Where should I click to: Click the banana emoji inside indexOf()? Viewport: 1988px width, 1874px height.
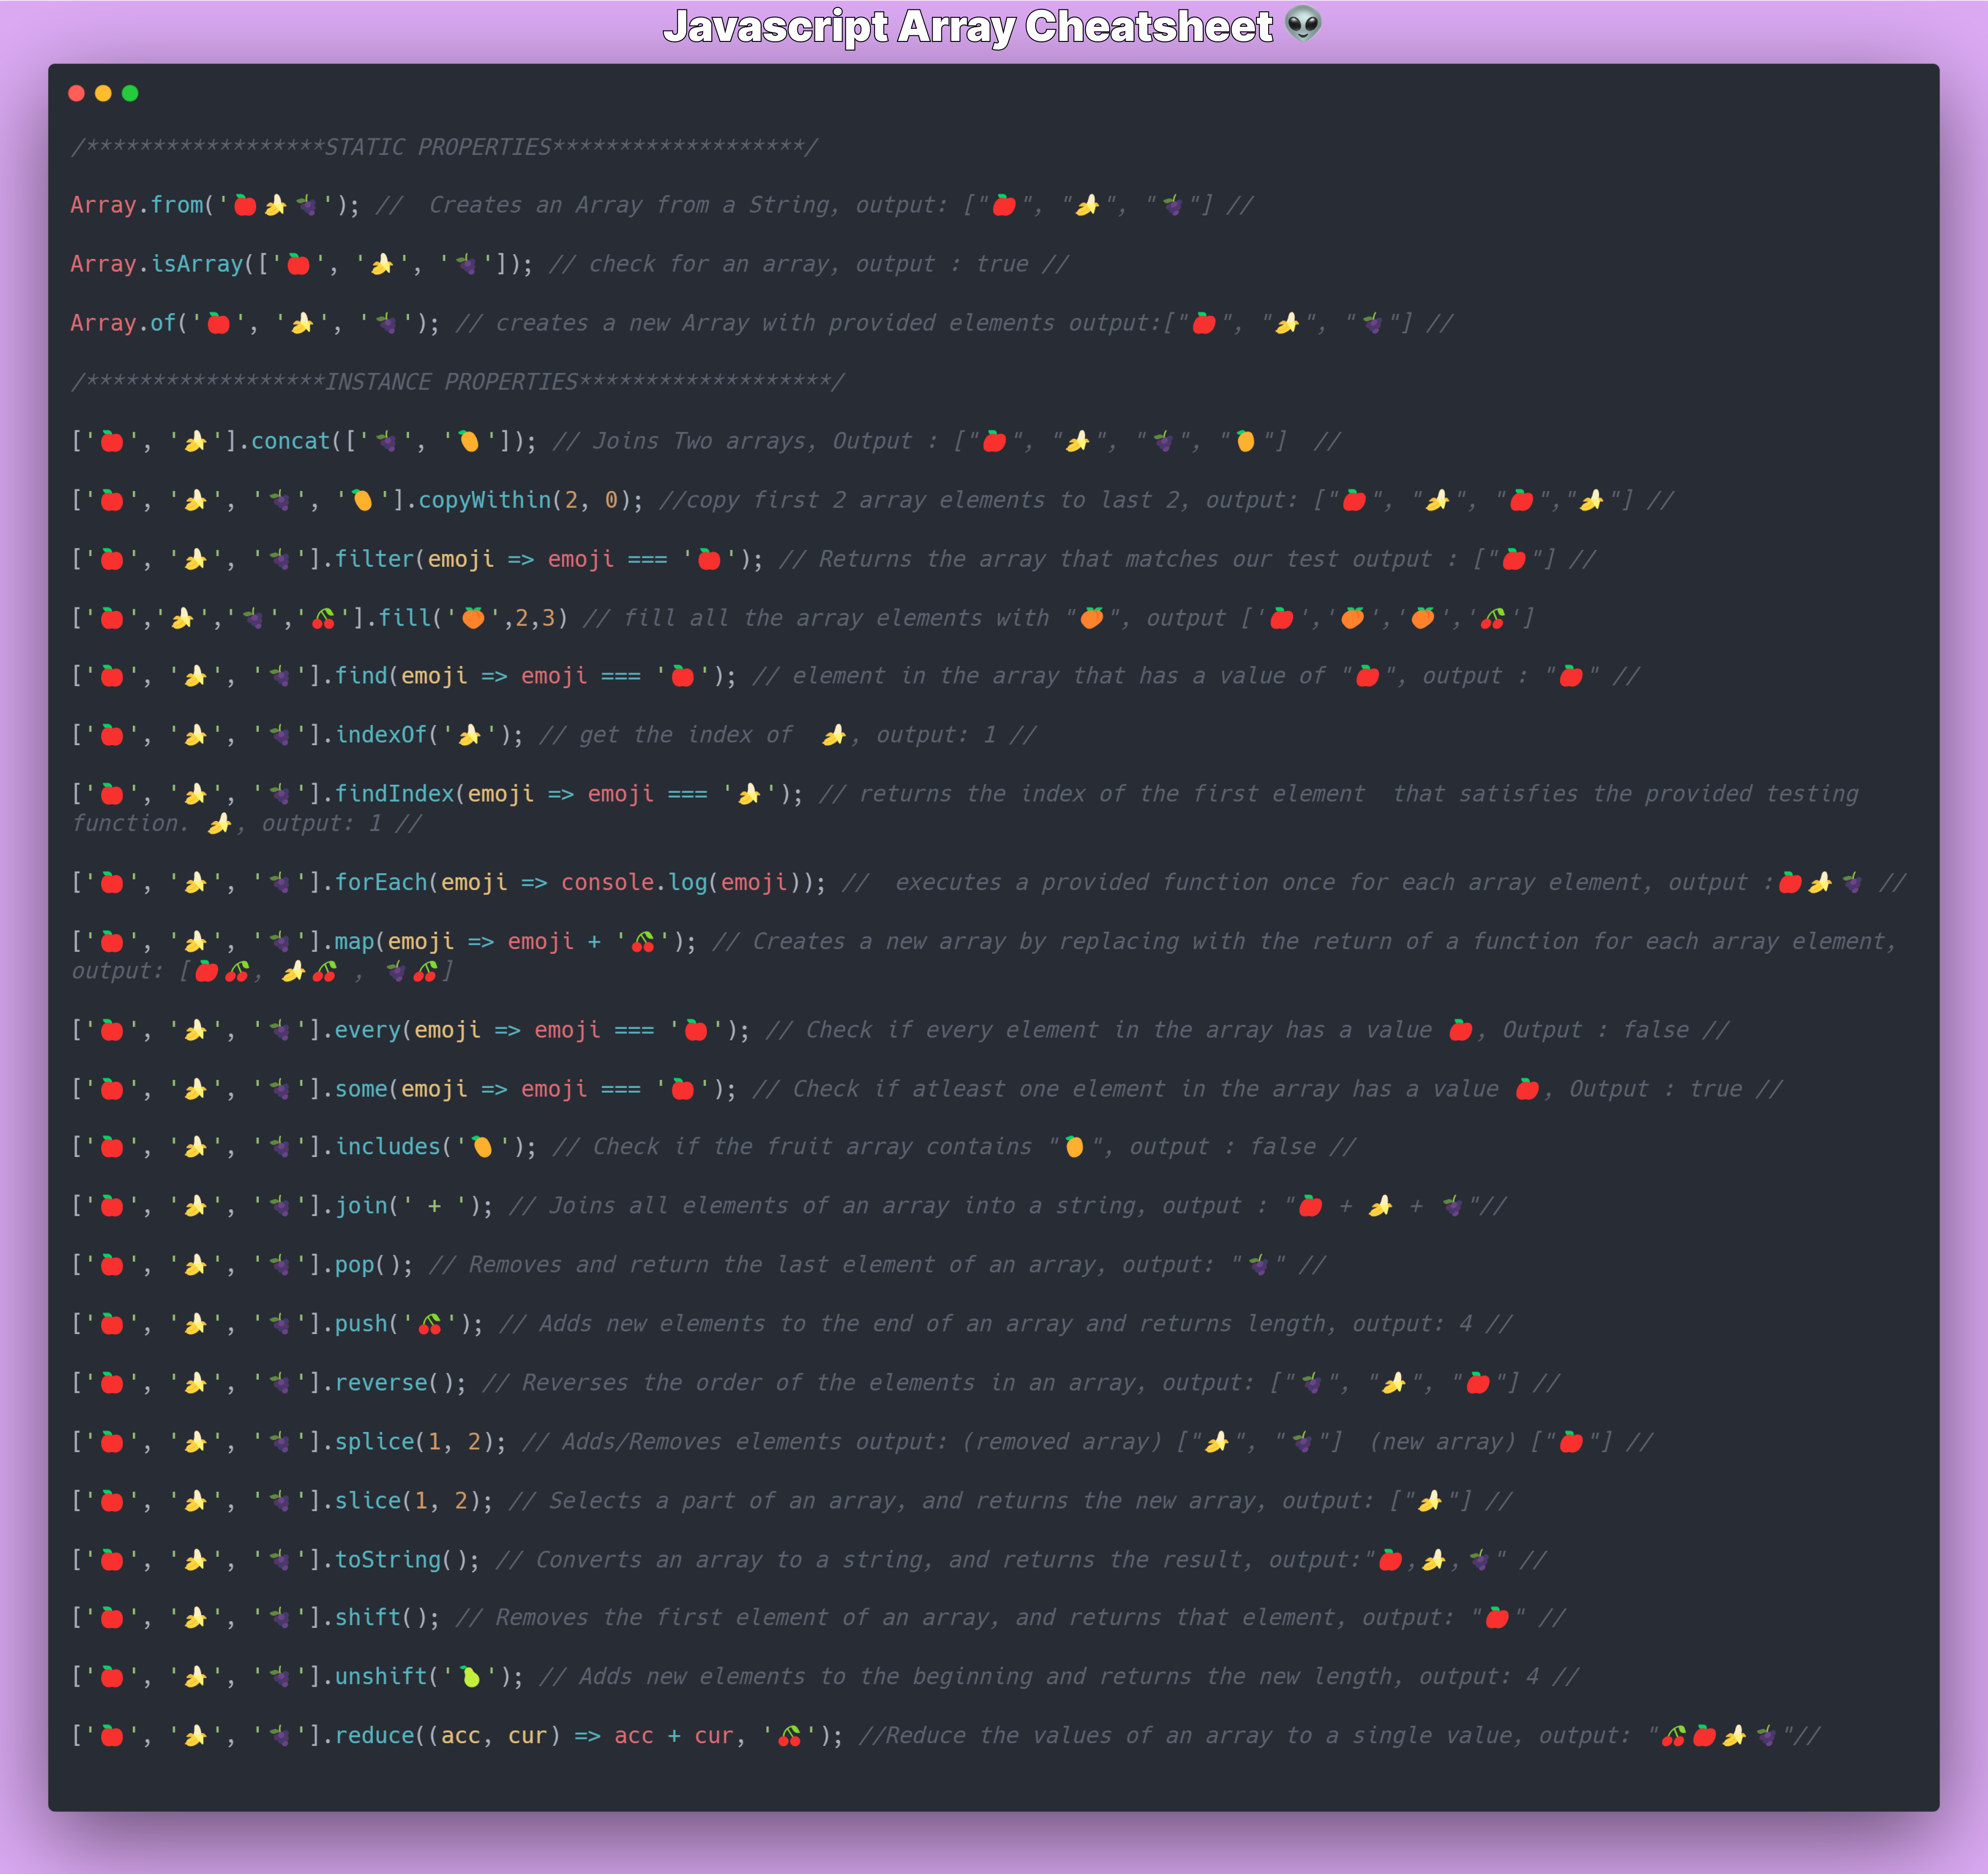click(x=469, y=735)
